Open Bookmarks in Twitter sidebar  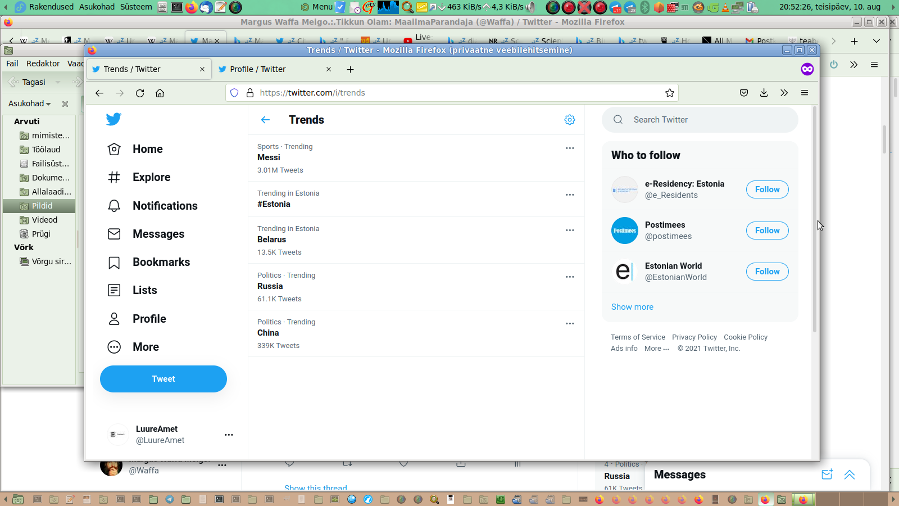[x=148, y=262]
